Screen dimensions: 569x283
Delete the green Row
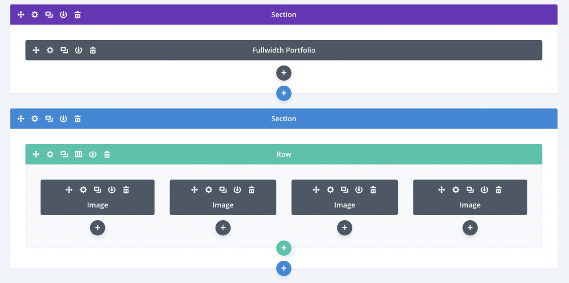107,154
